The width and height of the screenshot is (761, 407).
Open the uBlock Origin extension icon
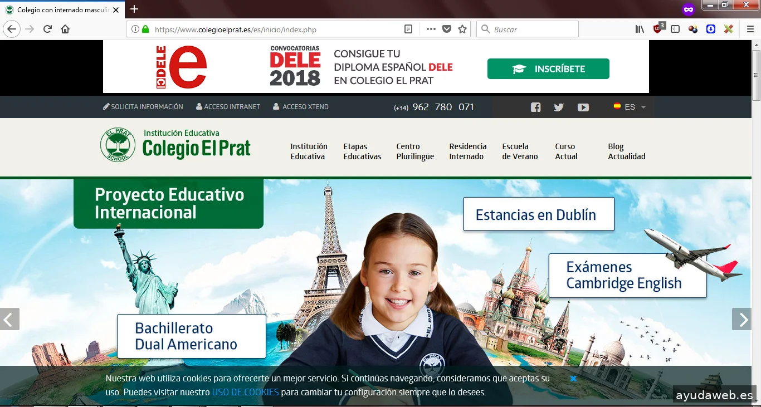pyautogui.click(x=658, y=29)
